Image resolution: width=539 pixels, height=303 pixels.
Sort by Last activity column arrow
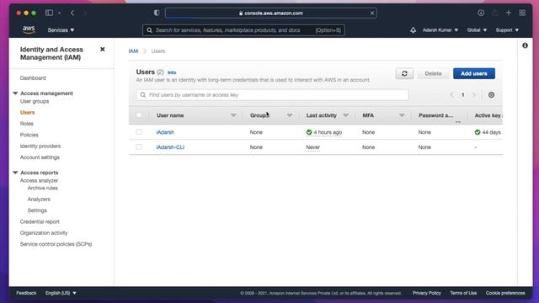click(x=346, y=115)
